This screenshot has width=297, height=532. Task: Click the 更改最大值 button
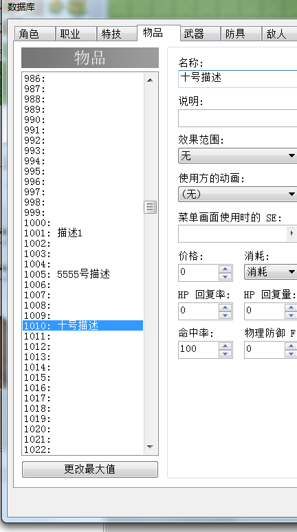click(90, 469)
